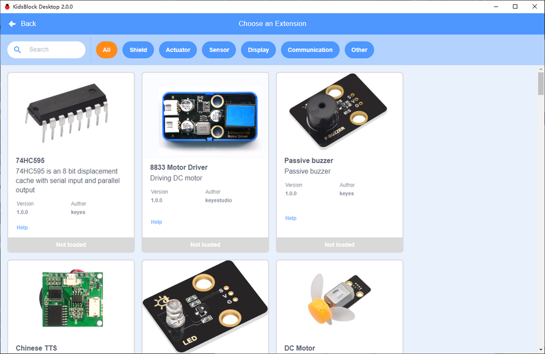Click the vertical scrollbar thumb
Viewport: 545px width, 354px height.
[541, 83]
